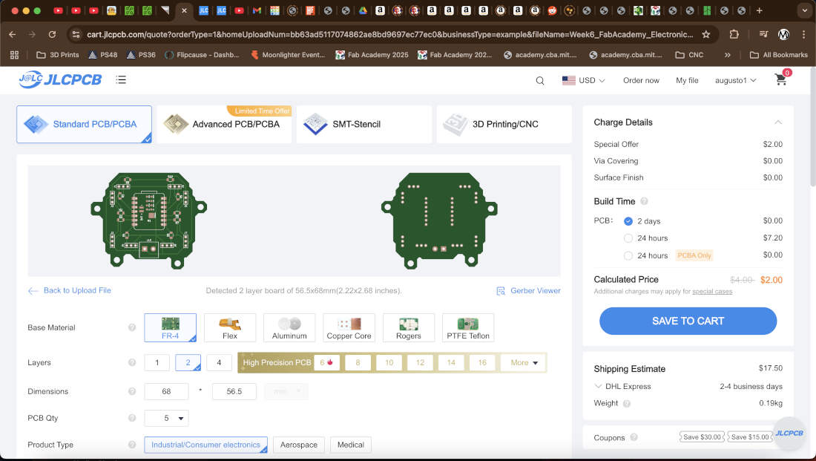This screenshot has height=461, width=816.
Task: Open the hamburger list menu beside the logo
Action: (121, 79)
